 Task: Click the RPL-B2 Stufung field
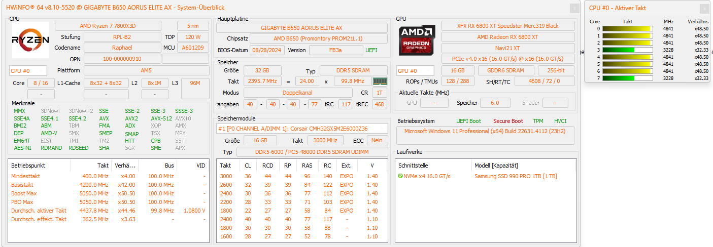[x=122, y=37]
